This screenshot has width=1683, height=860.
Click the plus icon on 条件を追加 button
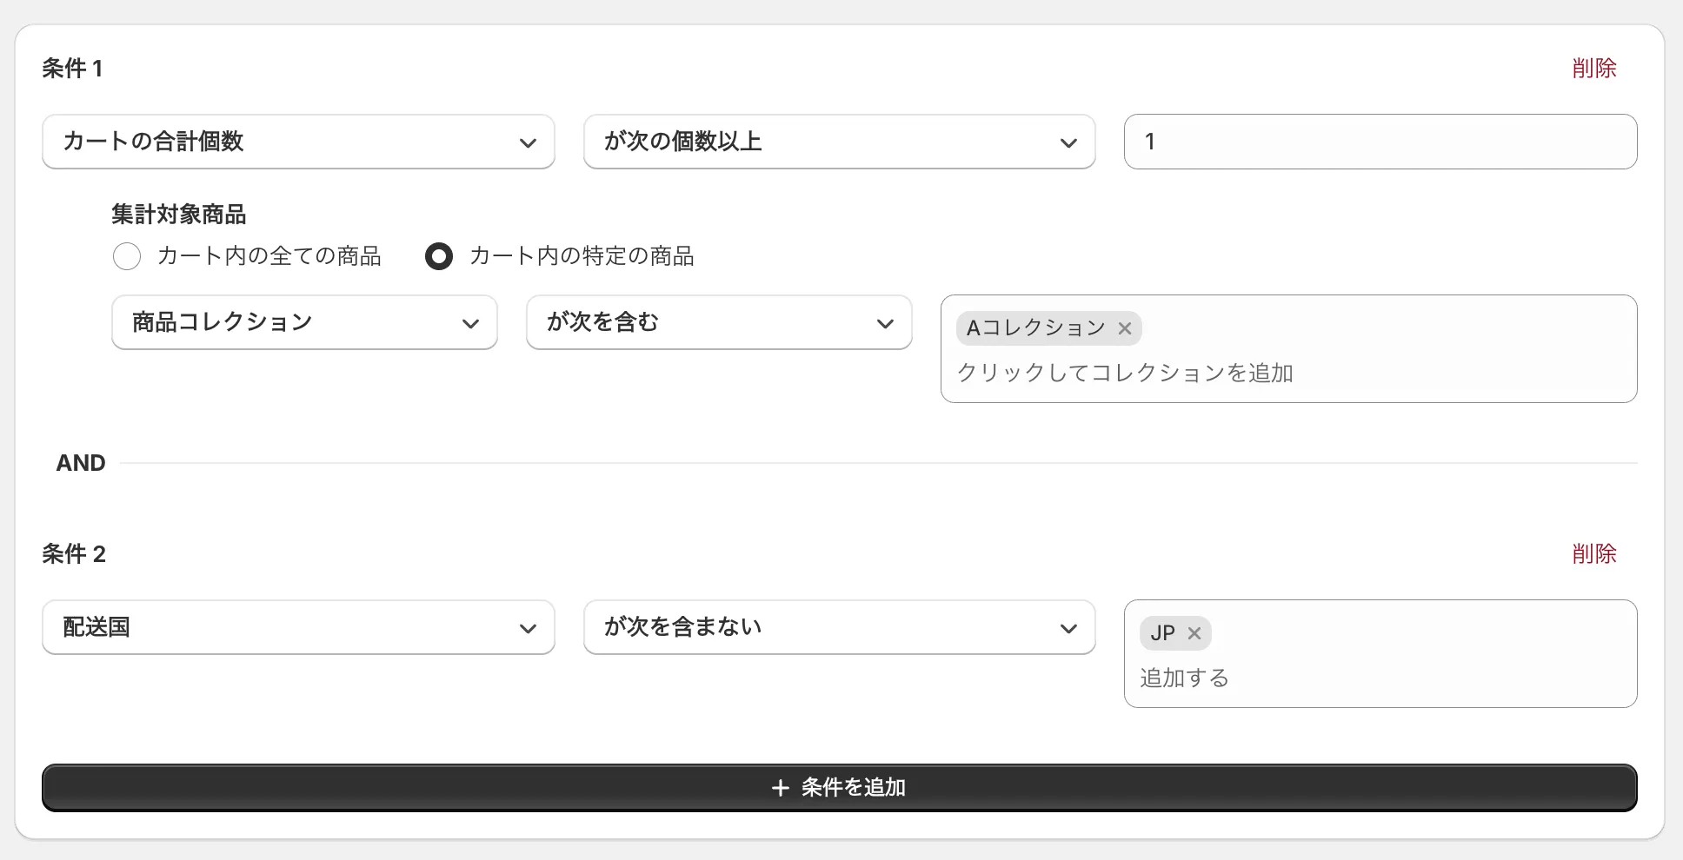point(780,788)
